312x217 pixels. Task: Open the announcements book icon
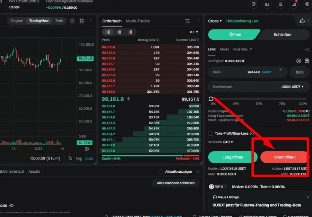(x=293, y=4)
